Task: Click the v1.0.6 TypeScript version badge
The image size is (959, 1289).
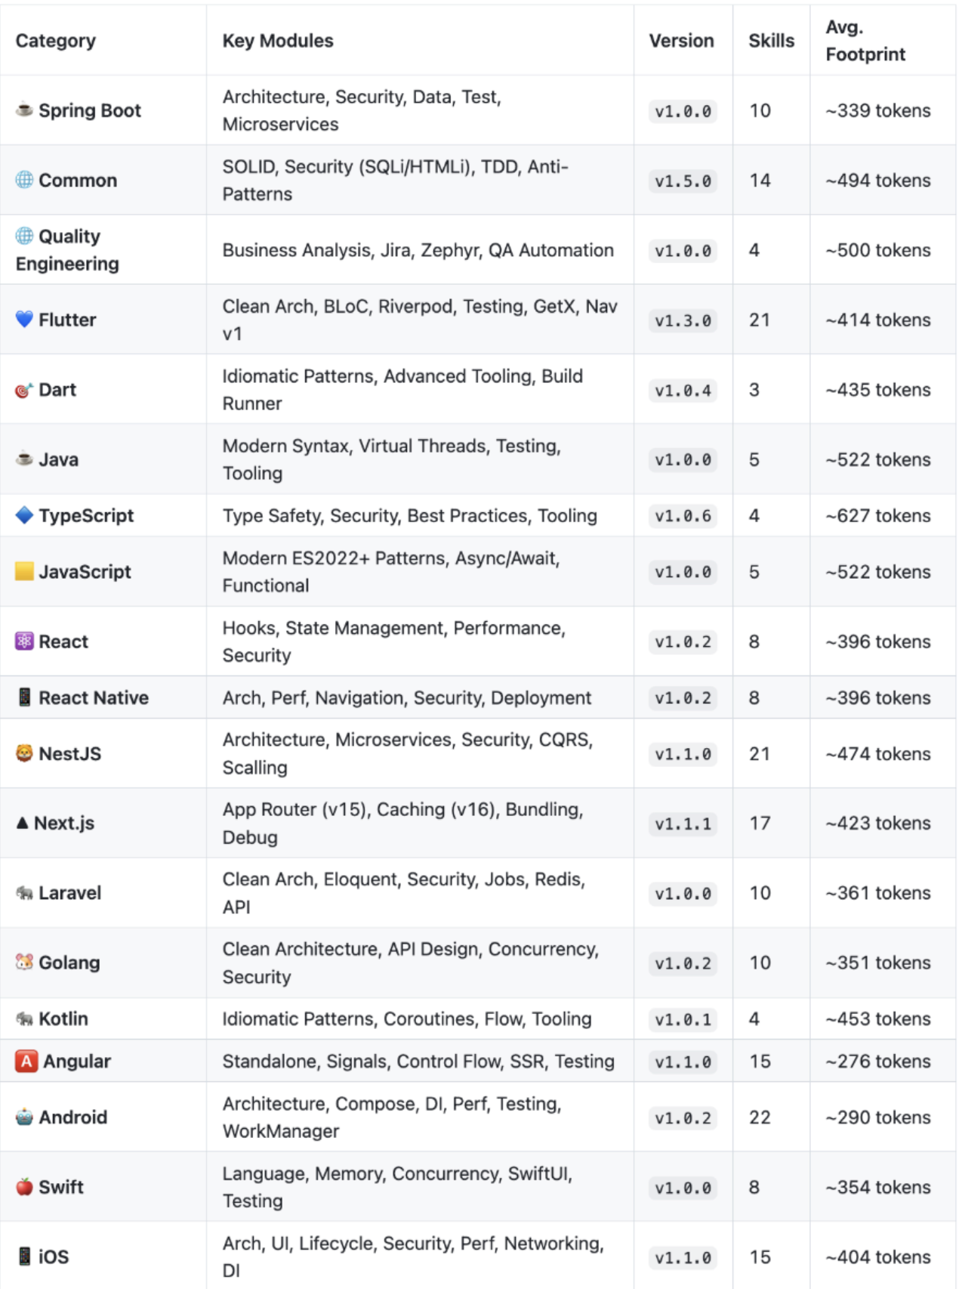Action: point(683,516)
